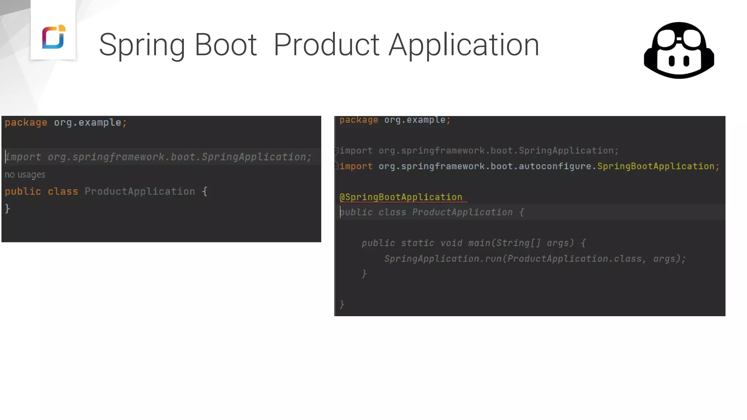Click the colorful square logo top-left
The width and height of the screenshot is (747, 420).
pos(54,37)
